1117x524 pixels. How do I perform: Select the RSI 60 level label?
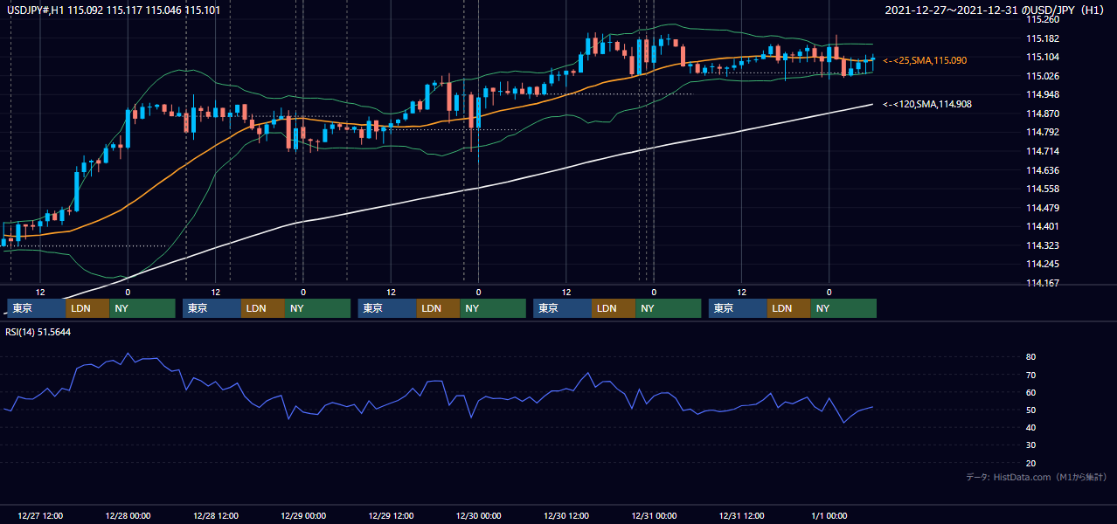coord(1031,392)
